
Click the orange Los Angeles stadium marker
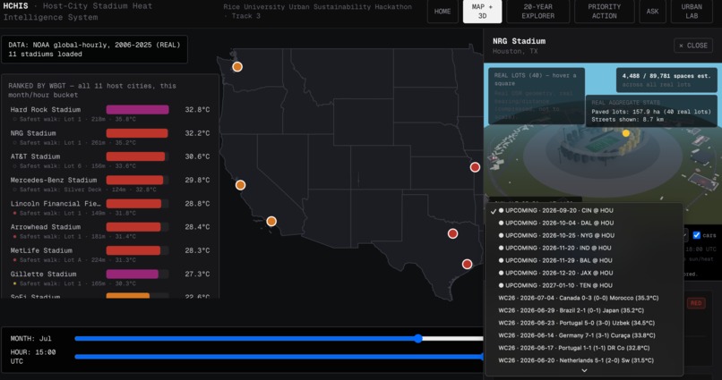tap(271, 222)
